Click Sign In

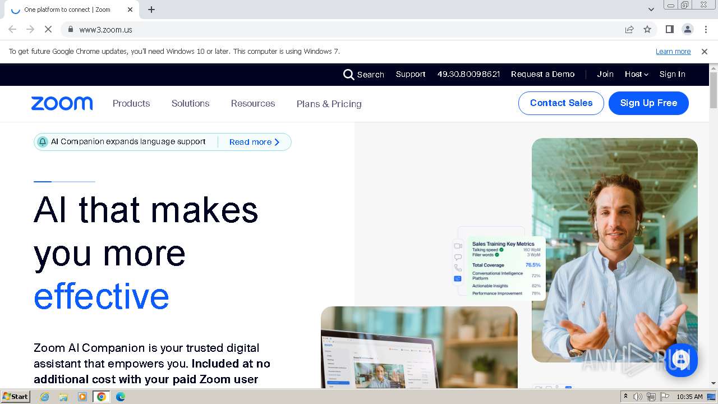click(x=672, y=74)
